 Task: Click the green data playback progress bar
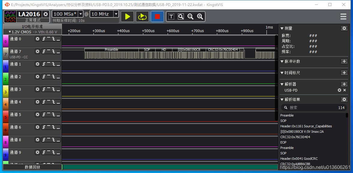(x=170, y=167)
